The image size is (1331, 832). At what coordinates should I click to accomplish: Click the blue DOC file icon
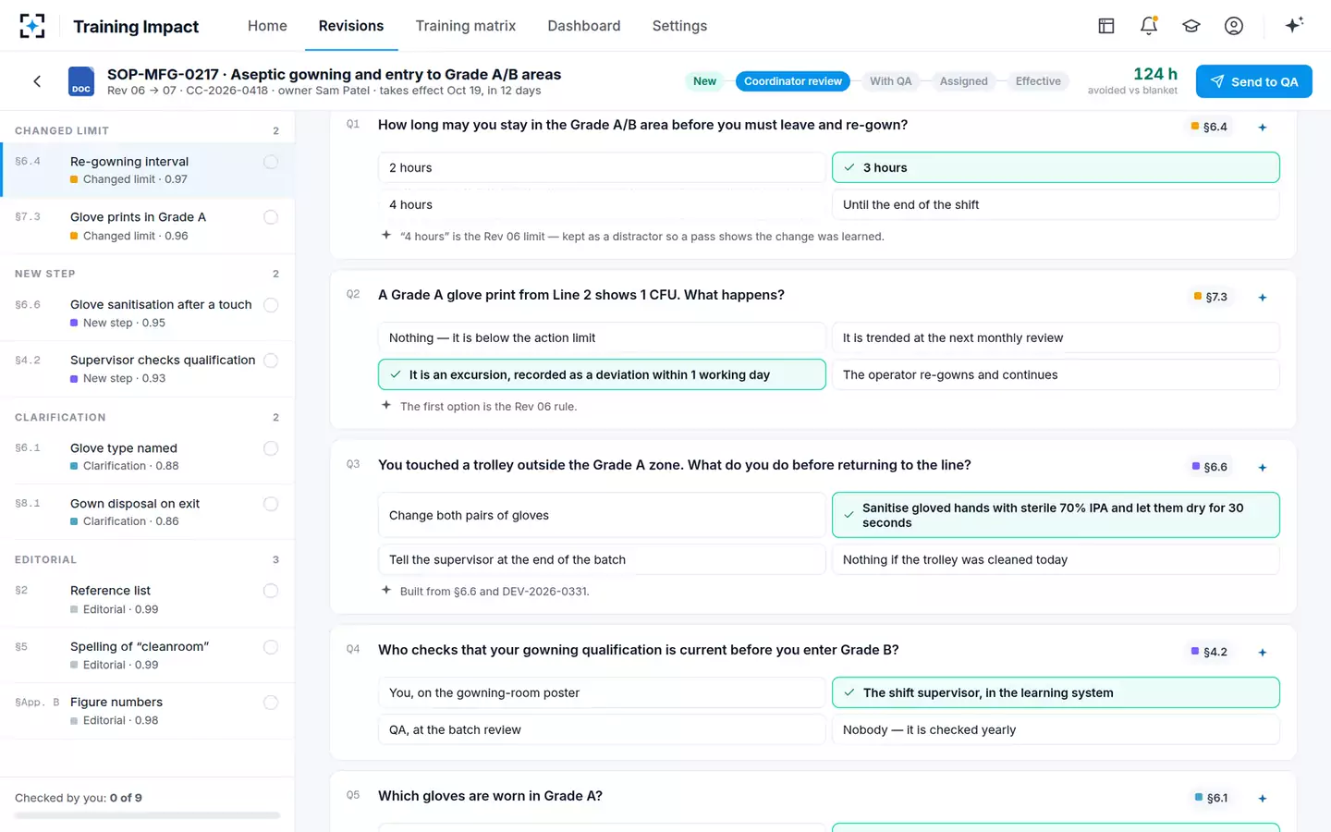[x=81, y=81]
